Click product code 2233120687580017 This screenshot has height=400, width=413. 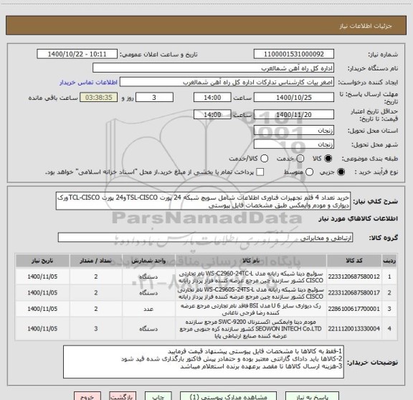[354, 292]
